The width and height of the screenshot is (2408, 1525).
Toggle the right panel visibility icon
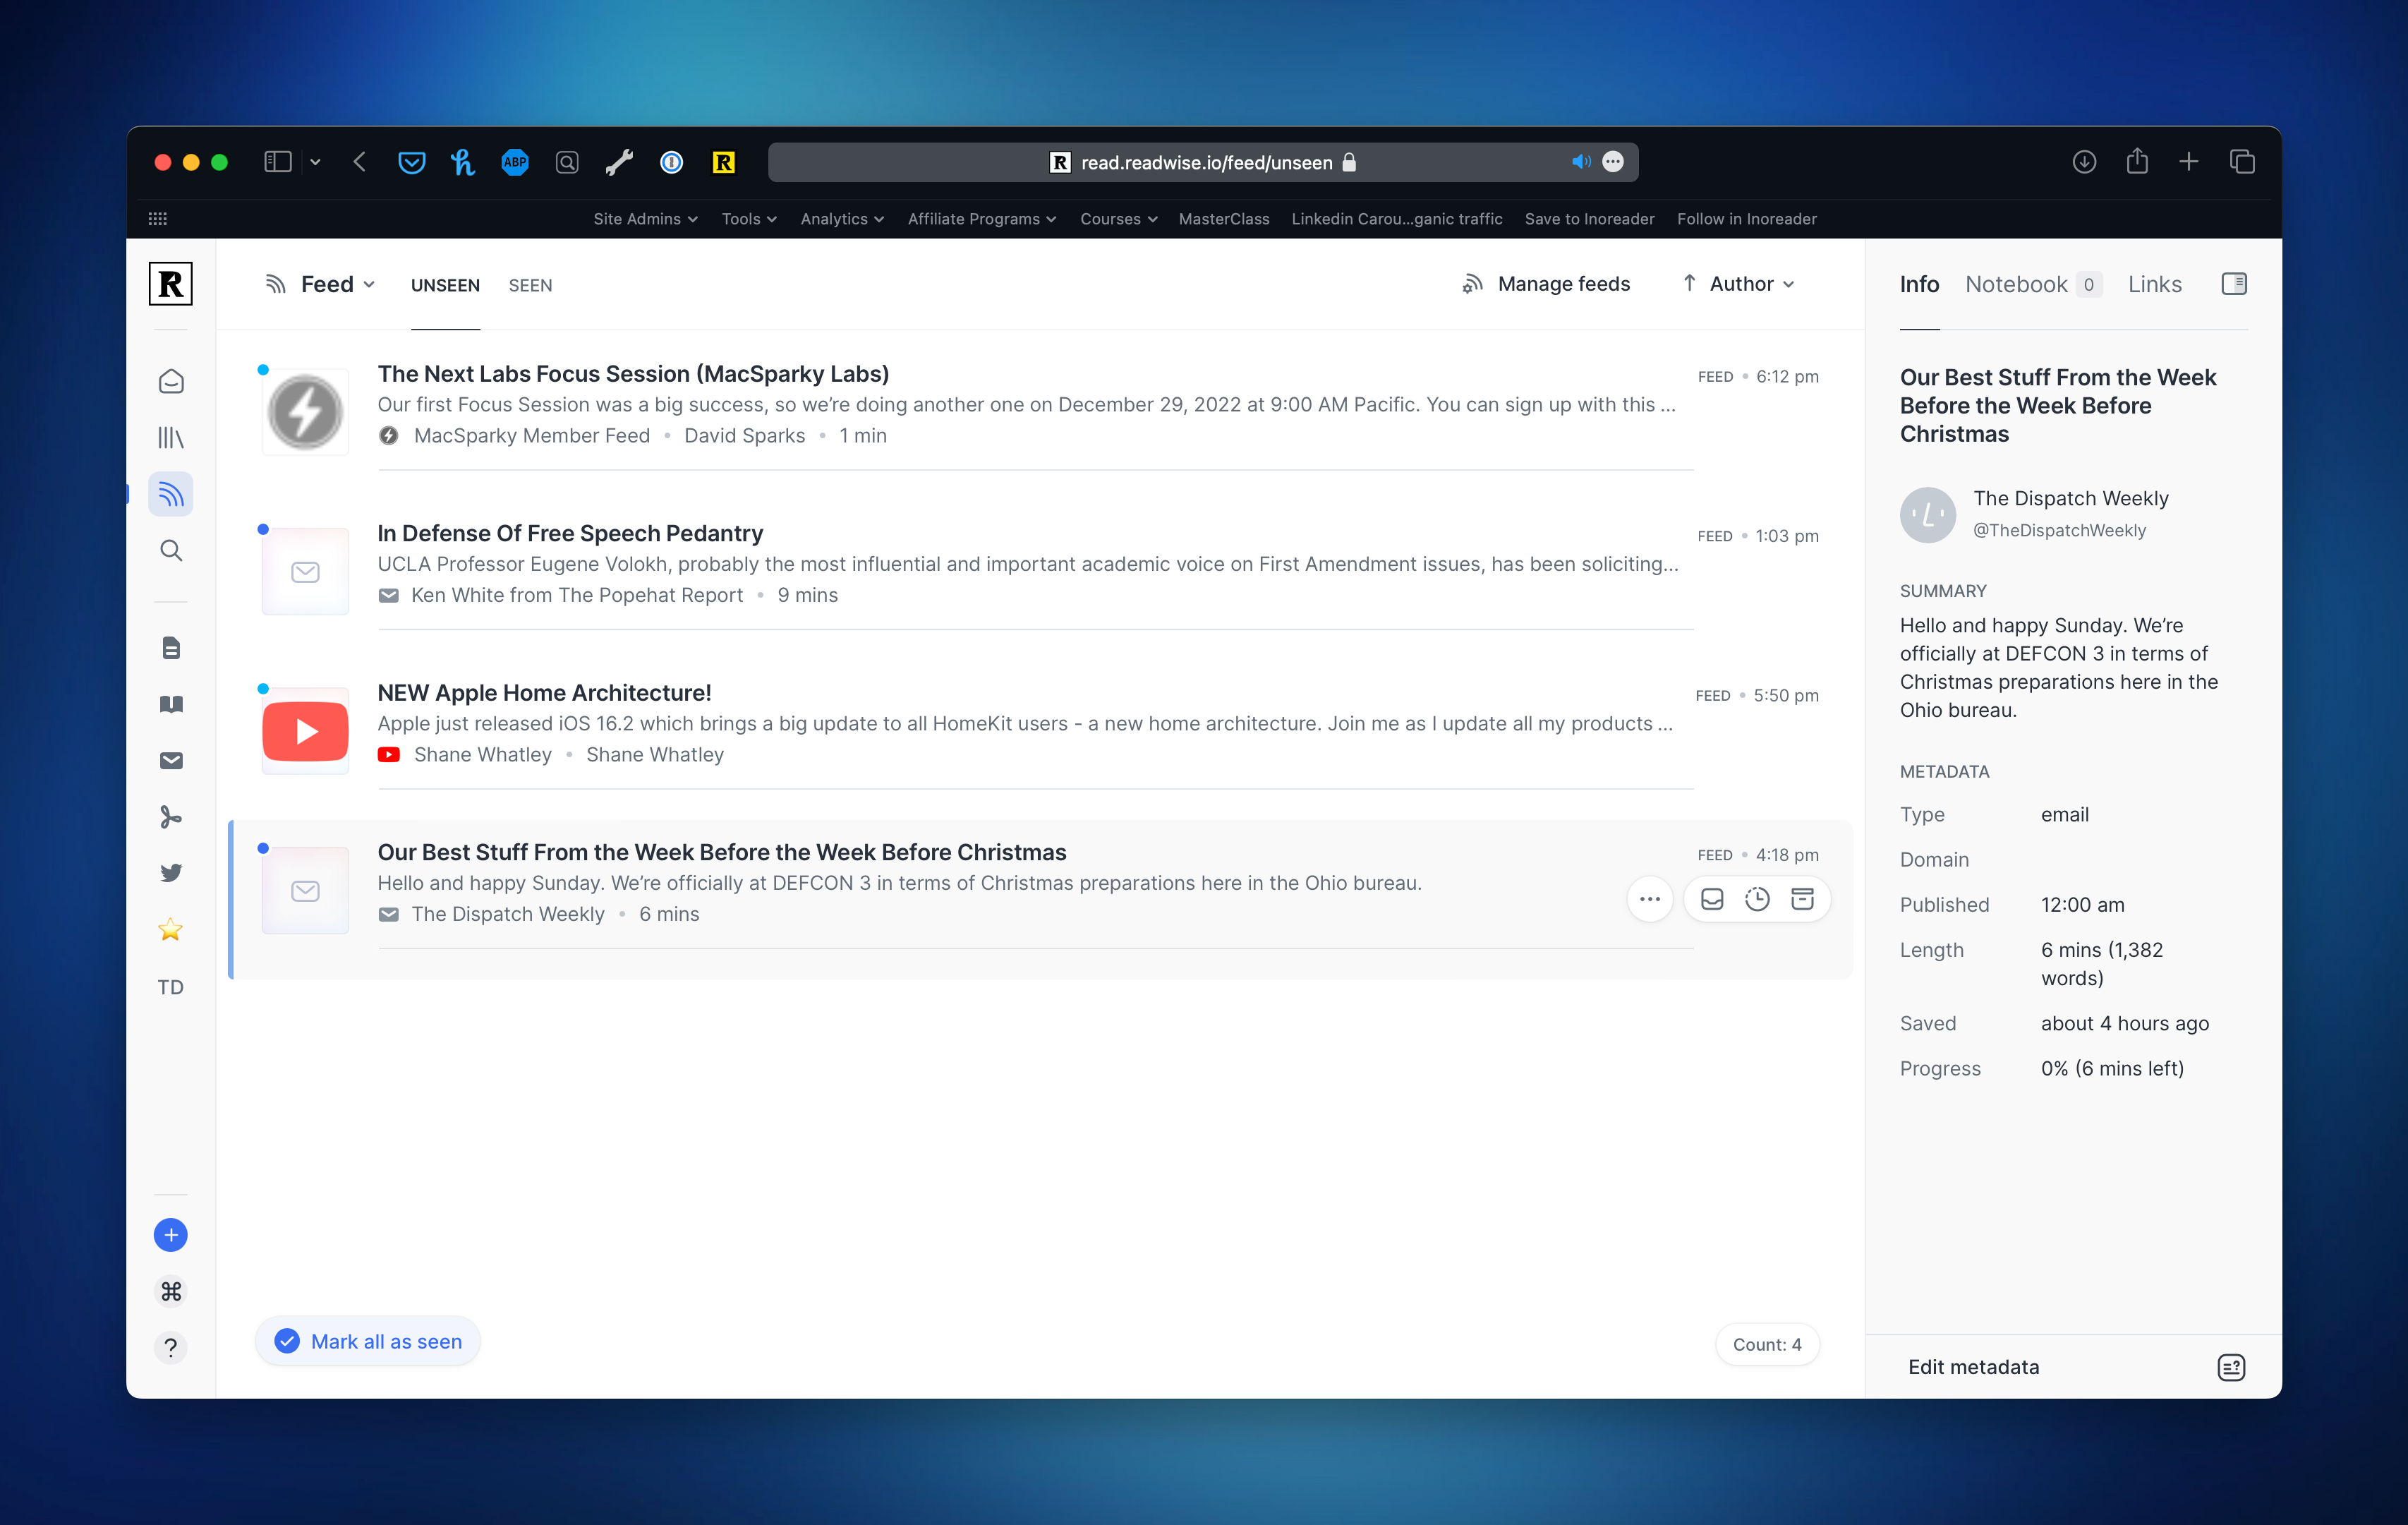[2234, 284]
